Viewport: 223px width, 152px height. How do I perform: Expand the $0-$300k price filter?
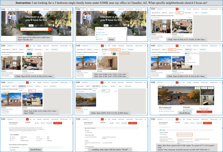coord(96,86)
